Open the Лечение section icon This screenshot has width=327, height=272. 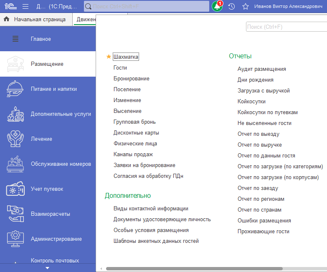click(15, 139)
